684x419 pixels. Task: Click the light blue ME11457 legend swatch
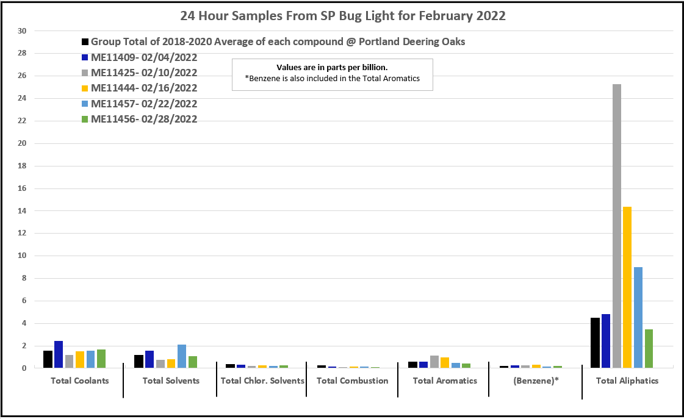click(85, 104)
